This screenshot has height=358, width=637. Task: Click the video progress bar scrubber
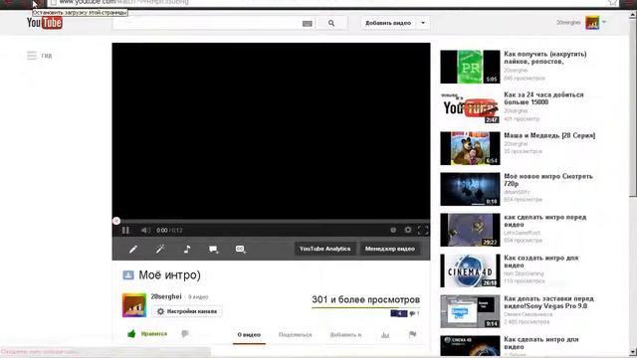coord(116,221)
